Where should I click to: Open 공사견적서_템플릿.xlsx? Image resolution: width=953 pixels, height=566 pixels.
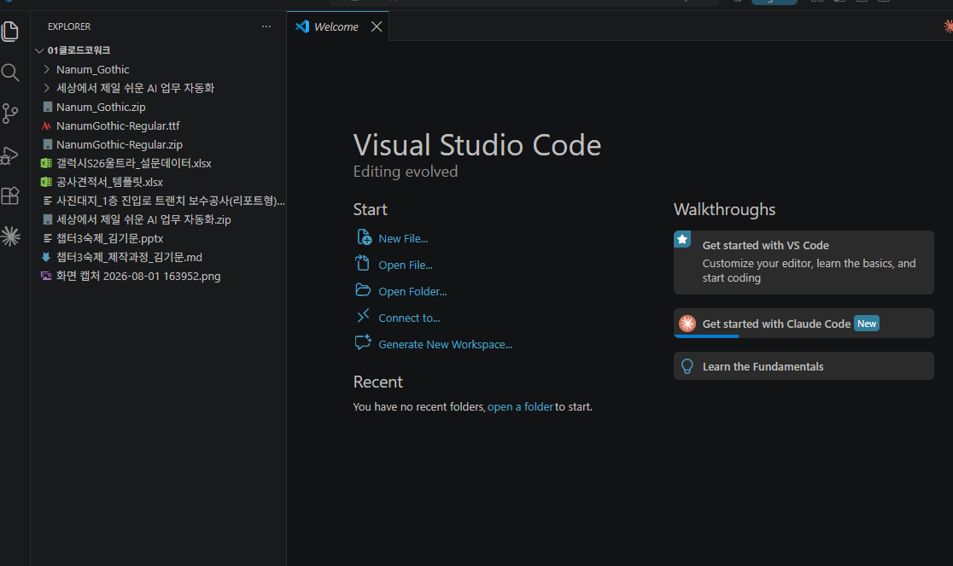158,182
